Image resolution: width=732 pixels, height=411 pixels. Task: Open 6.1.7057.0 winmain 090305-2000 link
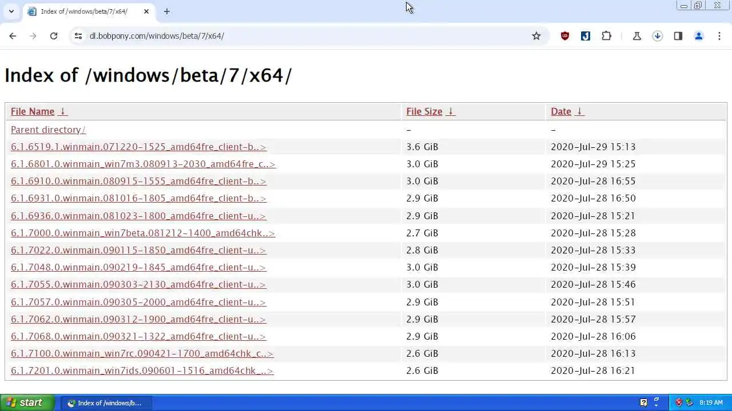(138, 302)
